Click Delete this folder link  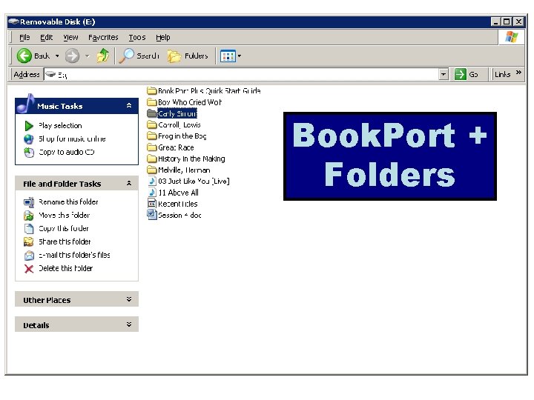pos(65,268)
